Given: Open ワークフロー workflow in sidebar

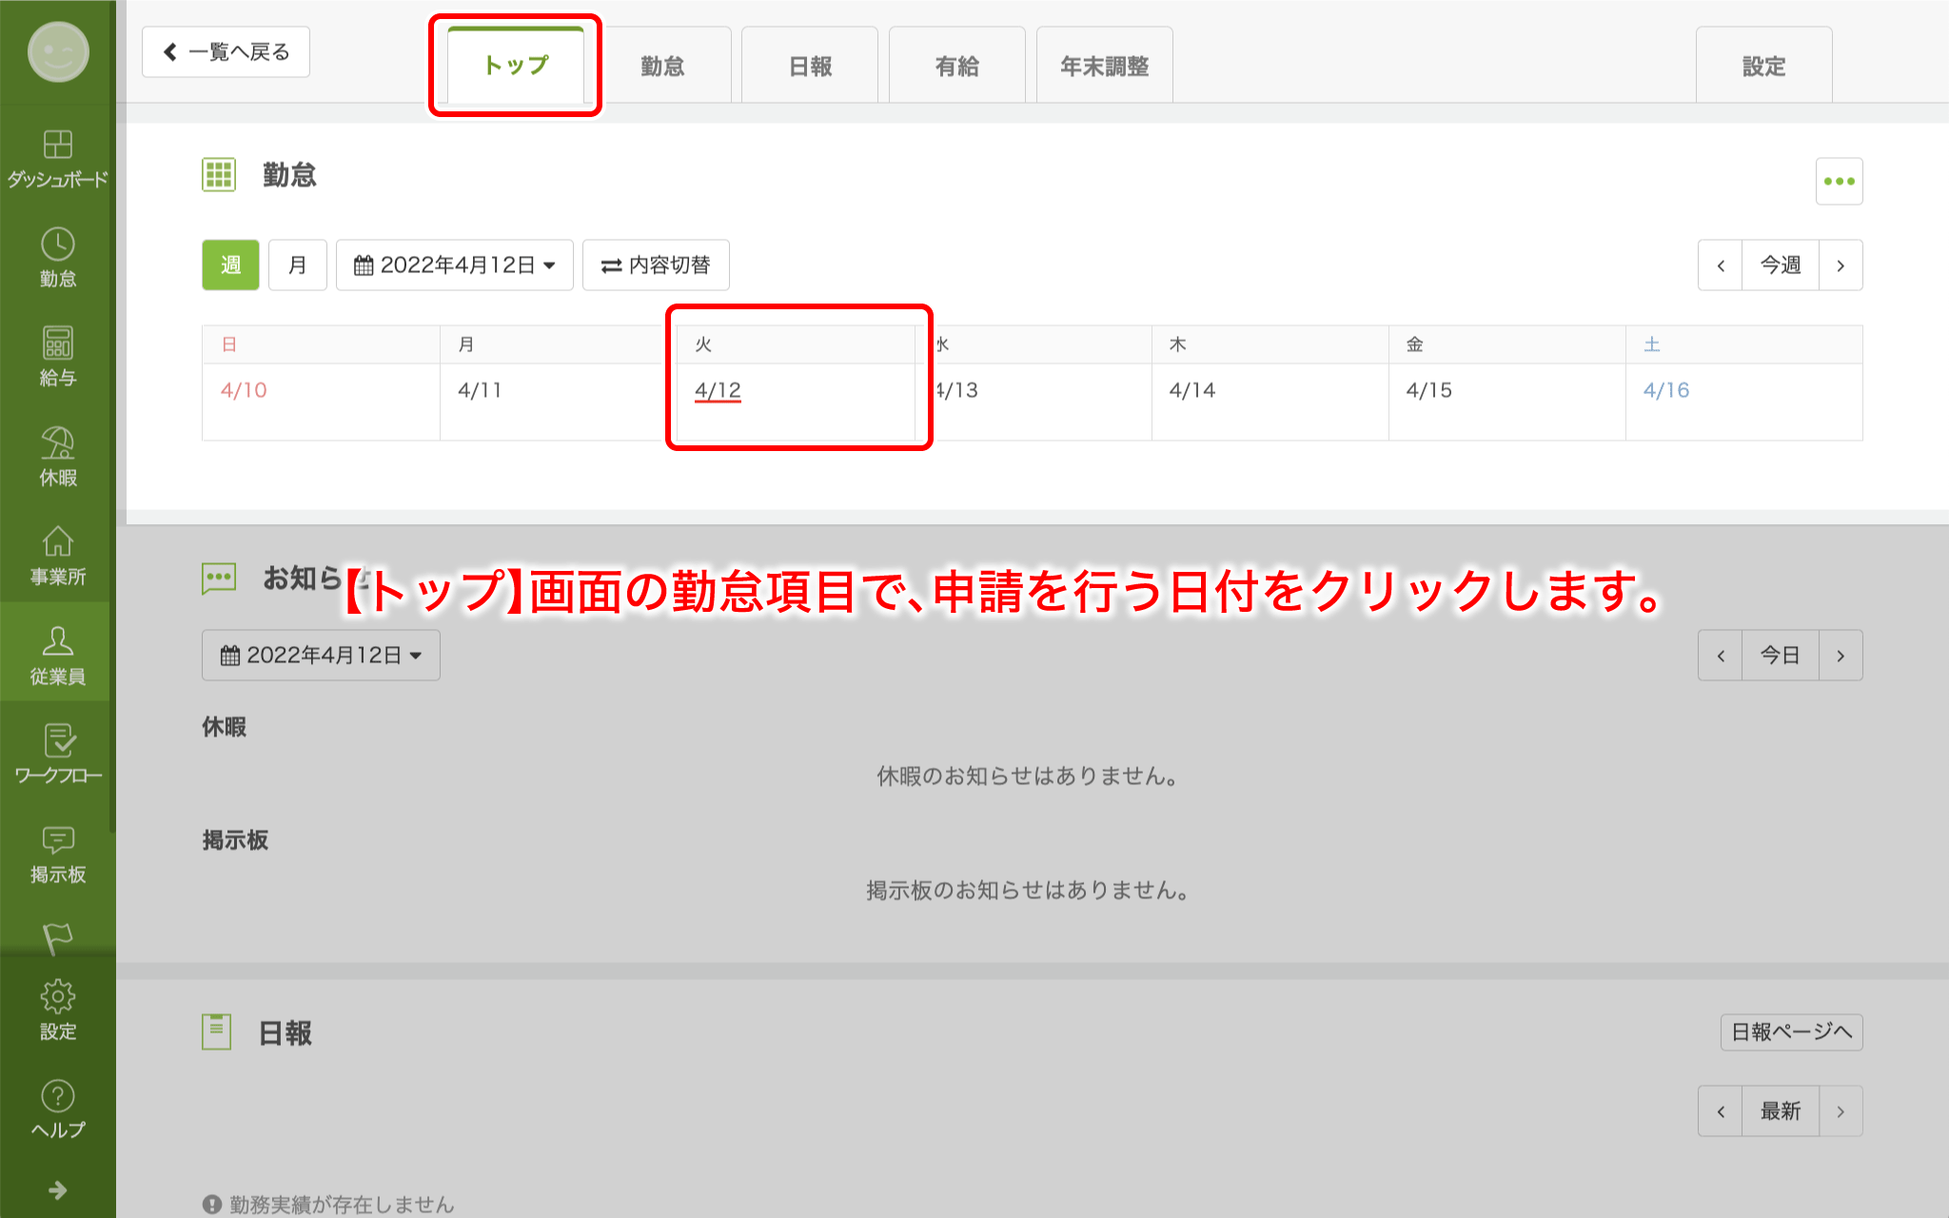Looking at the screenshot, I should click(57, 754).
